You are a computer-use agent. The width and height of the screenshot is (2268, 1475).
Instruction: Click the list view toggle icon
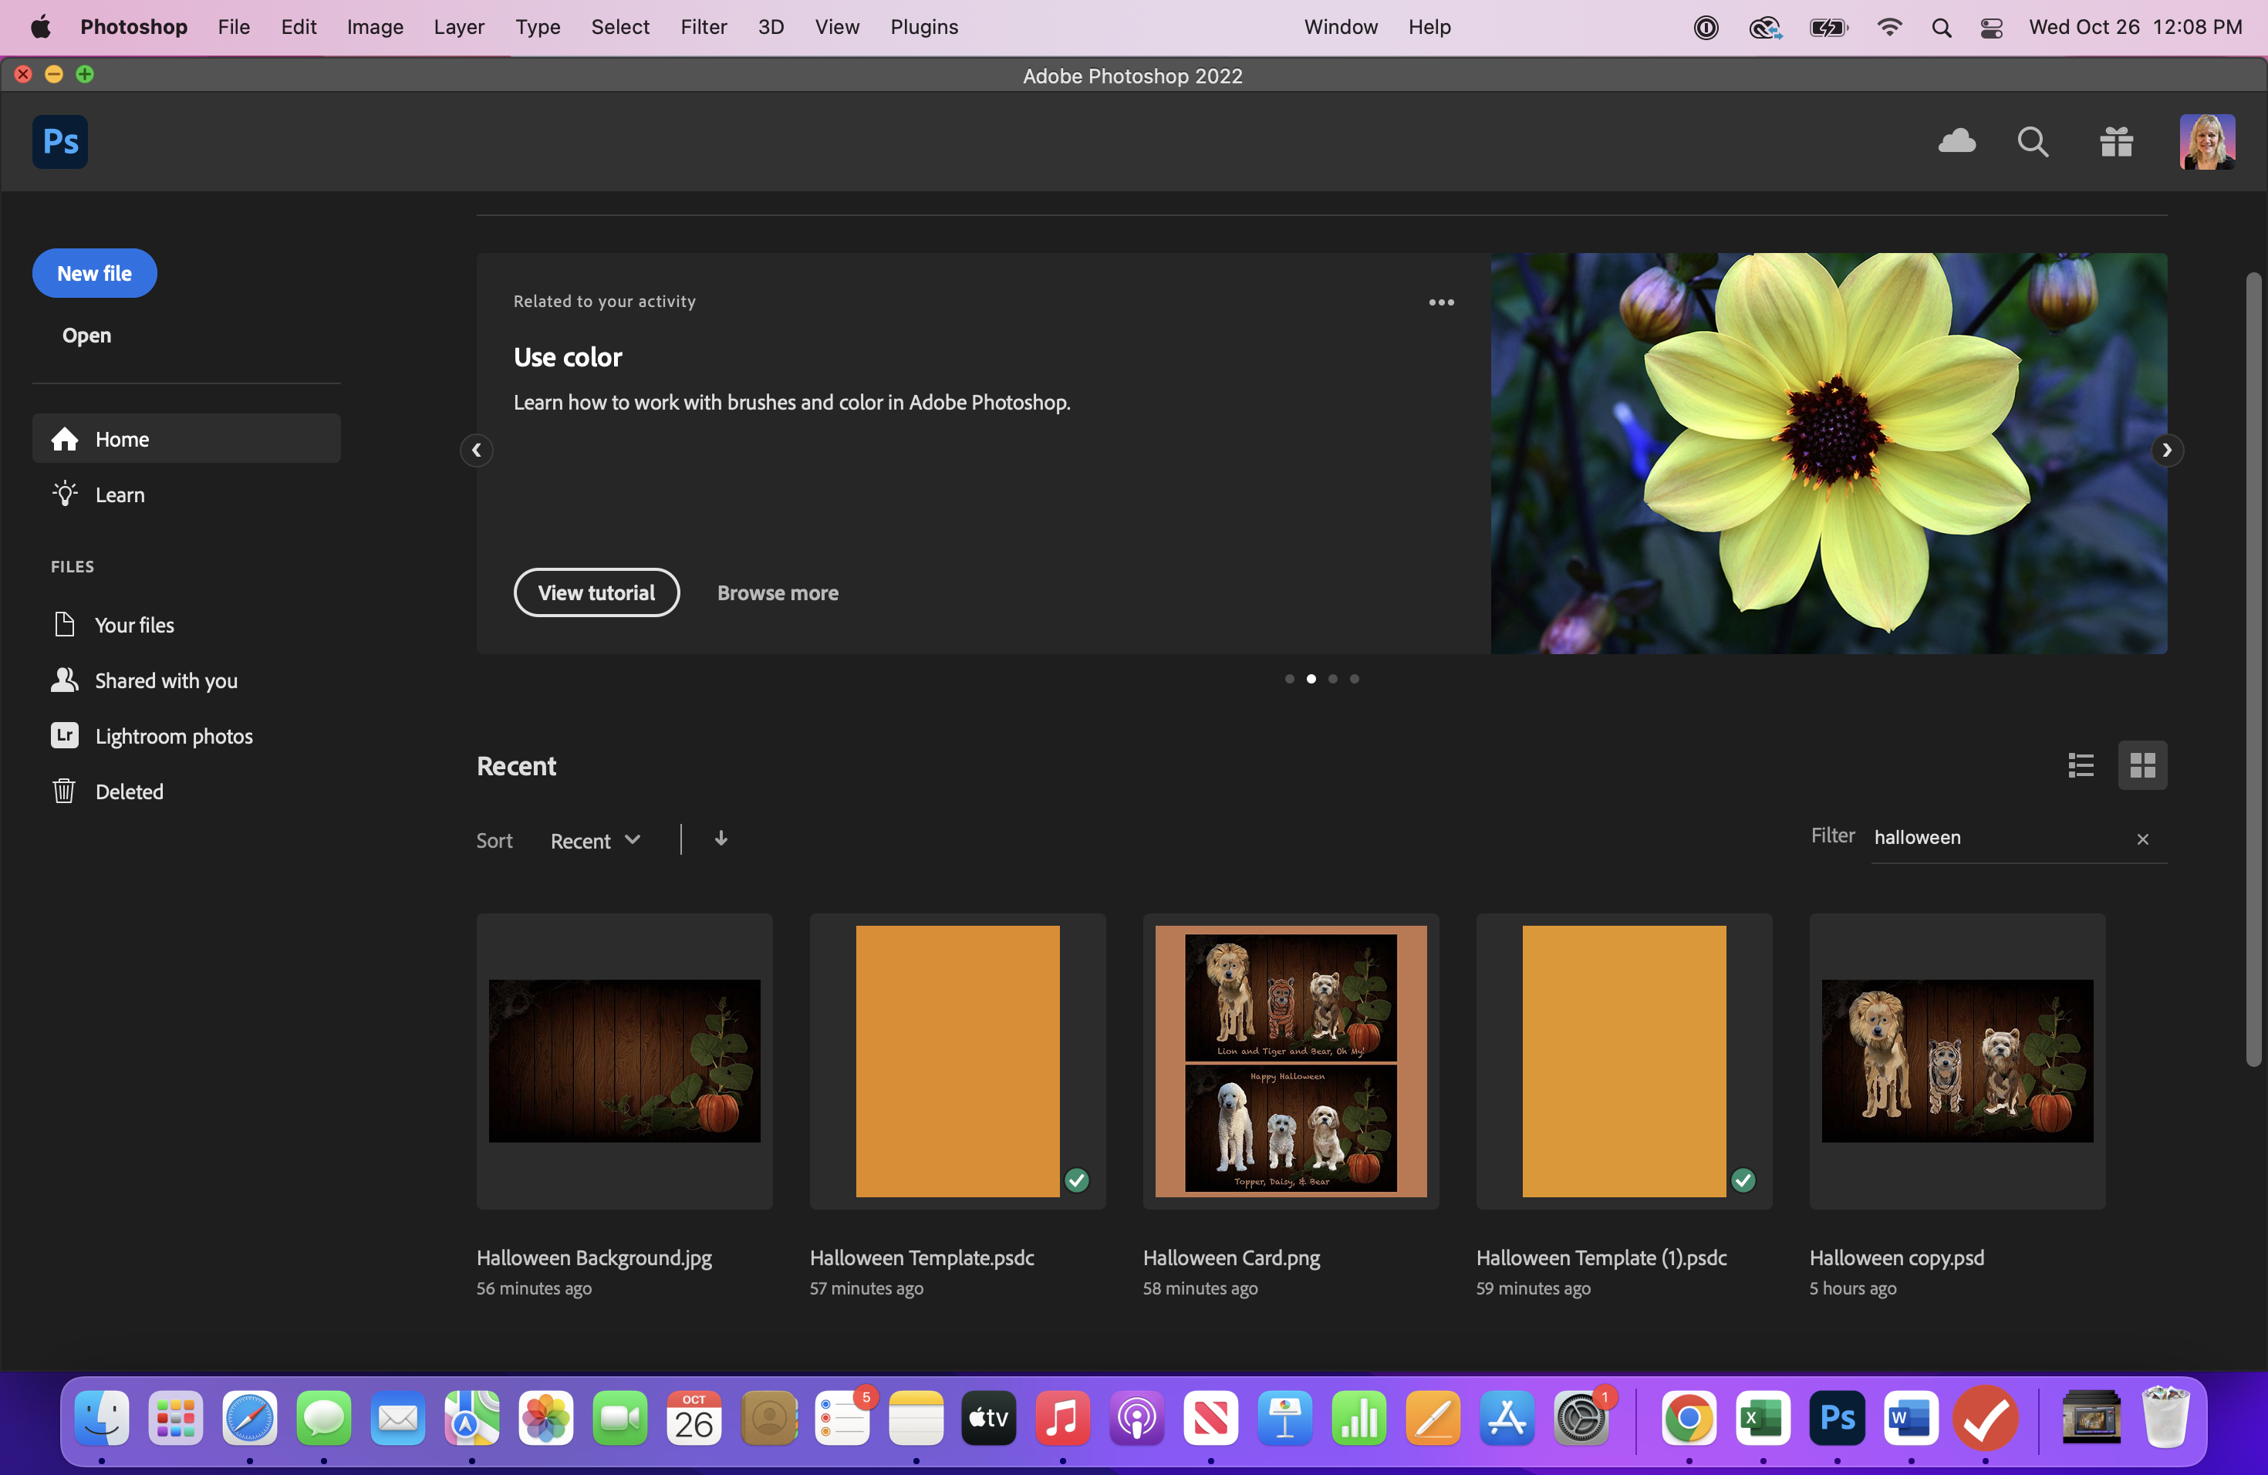coord(2081,764)
